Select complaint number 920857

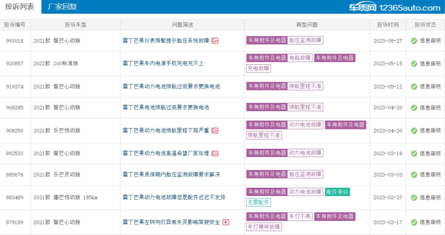point(15,64)
